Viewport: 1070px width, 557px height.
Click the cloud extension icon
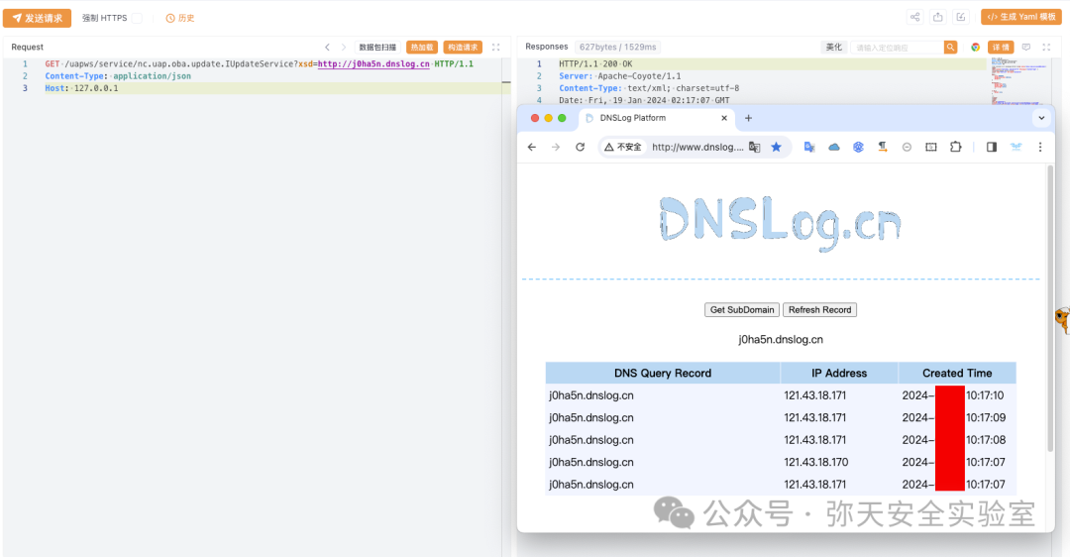(834, 147)
